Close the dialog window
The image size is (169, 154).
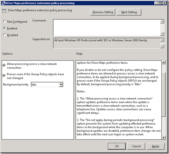pyautogui.click(x=164, y=3)
